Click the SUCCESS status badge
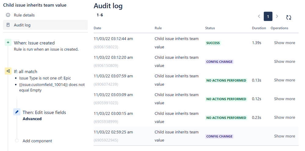305x151 pixels. (213, 43)
